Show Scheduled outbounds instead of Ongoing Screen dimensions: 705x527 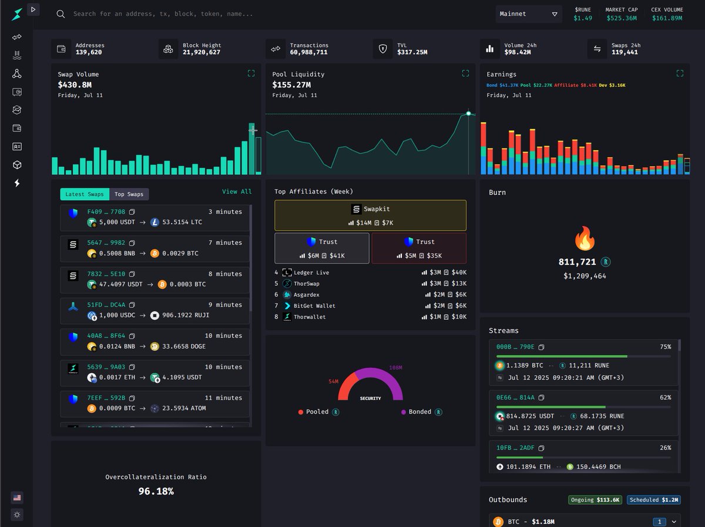[653, 499]
